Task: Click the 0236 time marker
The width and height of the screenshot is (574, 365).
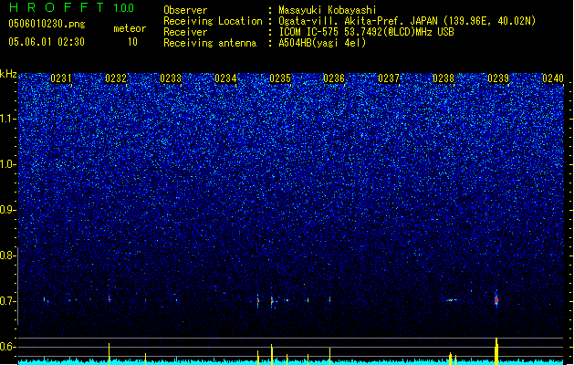Action: [334, 78]
